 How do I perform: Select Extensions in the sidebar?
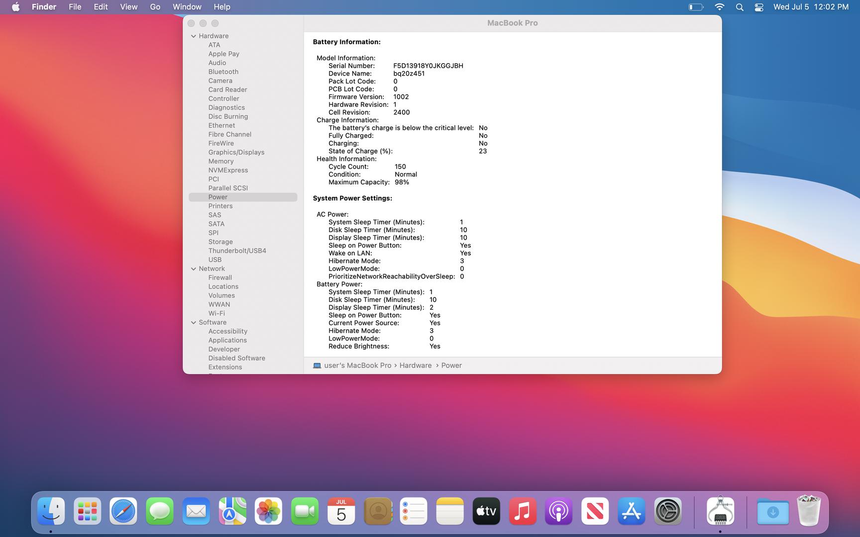[225, 367]
